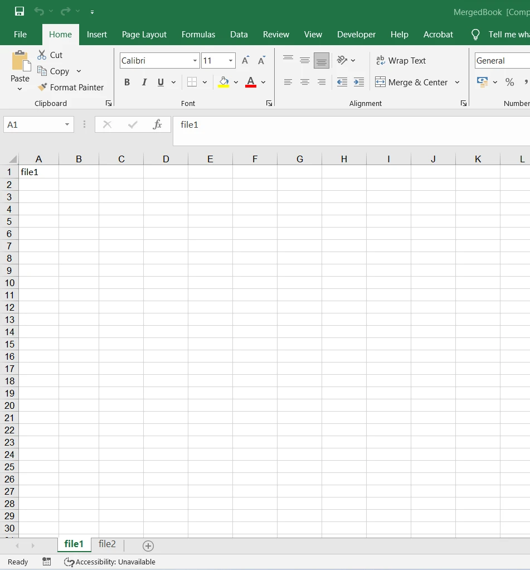Click inside the Name Box showing A1
530x570 pixels.
point(33,125)
